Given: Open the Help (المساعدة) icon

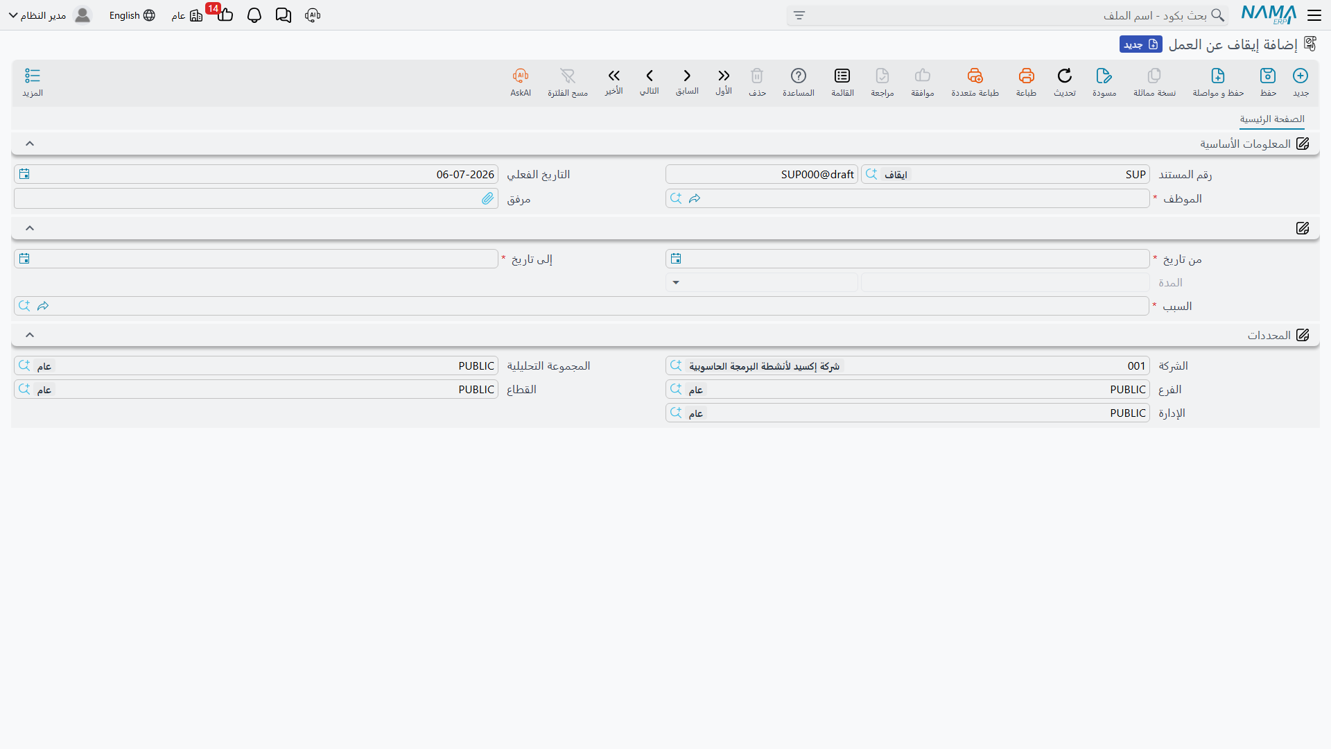Looking at the screenshot, I should (799, 76).
